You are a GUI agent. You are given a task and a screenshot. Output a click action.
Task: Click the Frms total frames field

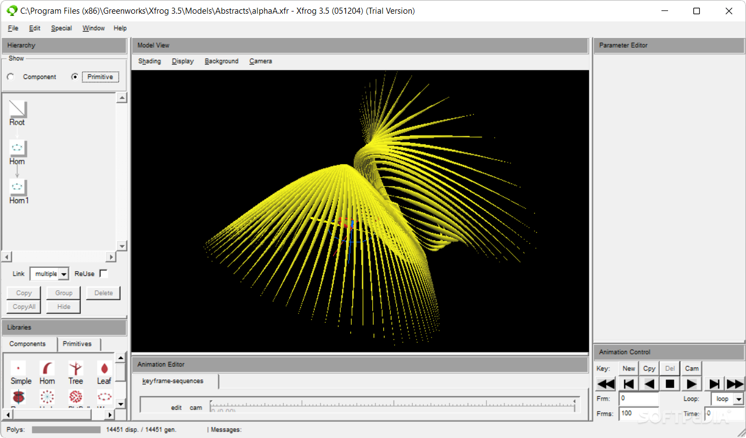click(x=638, y=413)
